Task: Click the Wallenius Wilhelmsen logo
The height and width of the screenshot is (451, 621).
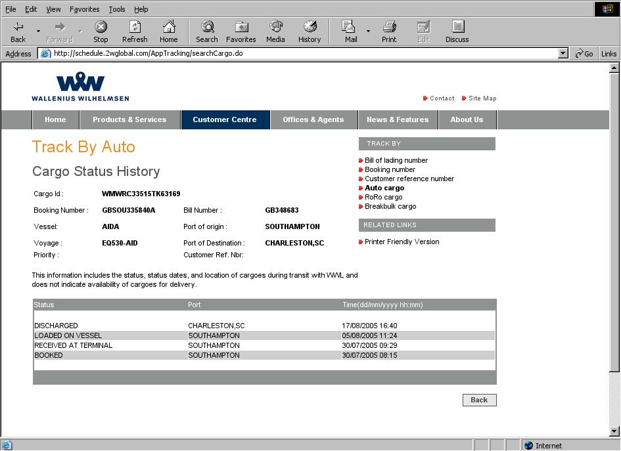Action: pyautogui.click(x=80, y=87)
